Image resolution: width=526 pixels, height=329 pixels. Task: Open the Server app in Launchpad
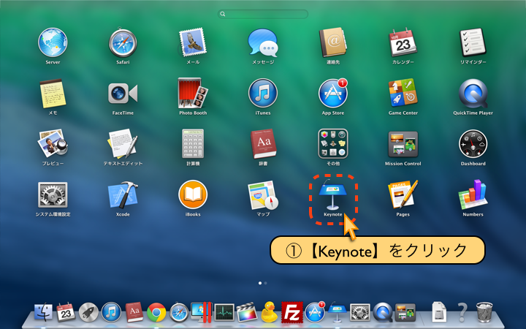[53, 42]
